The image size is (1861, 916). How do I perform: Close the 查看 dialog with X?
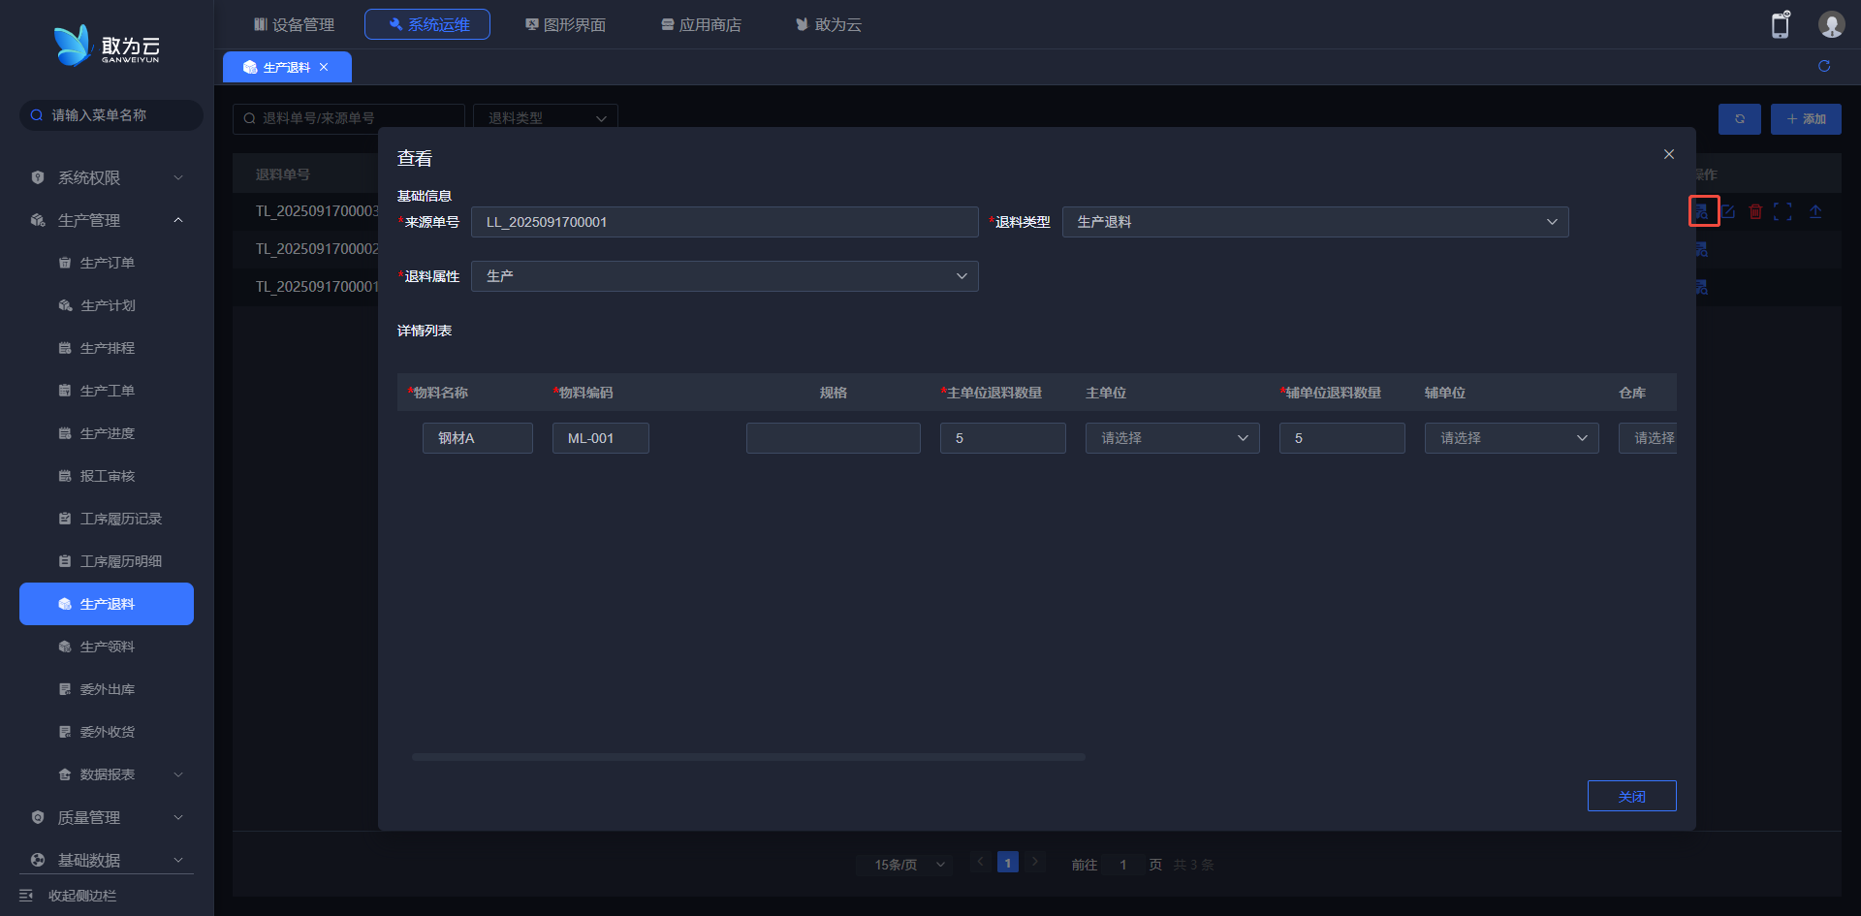coord(1669,154)
